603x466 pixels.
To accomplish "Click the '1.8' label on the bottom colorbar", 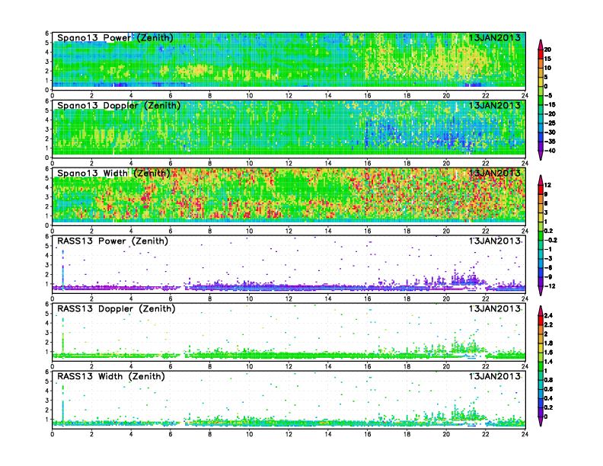I will pos(548,343).
